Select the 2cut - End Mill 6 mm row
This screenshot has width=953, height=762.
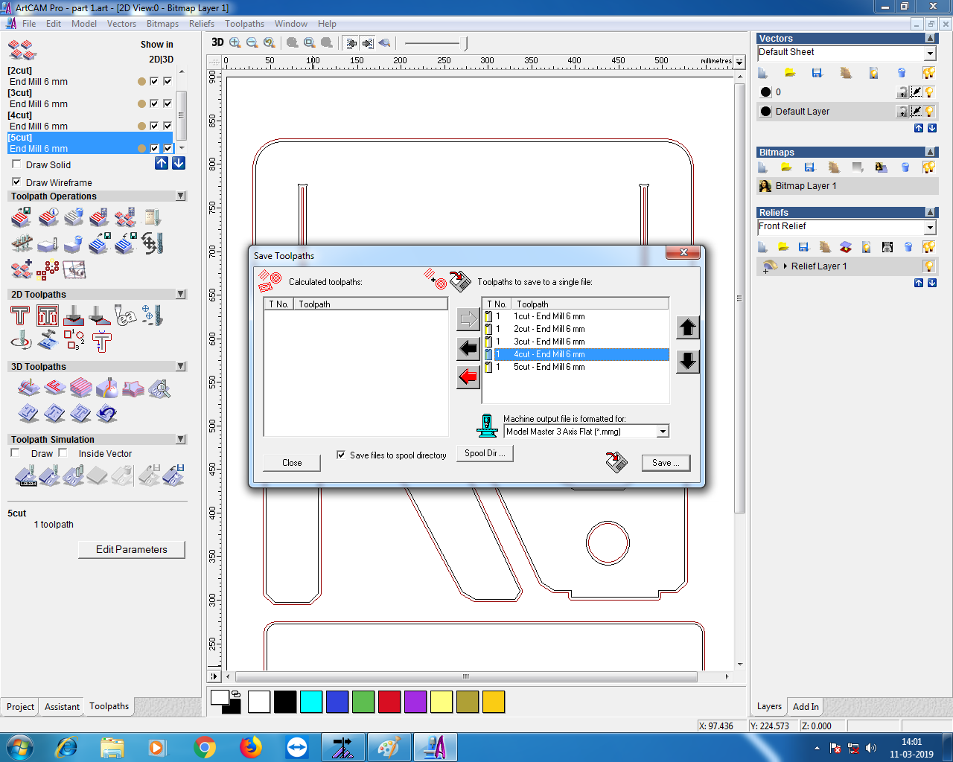pyautogui.click(x=576, y=329)
